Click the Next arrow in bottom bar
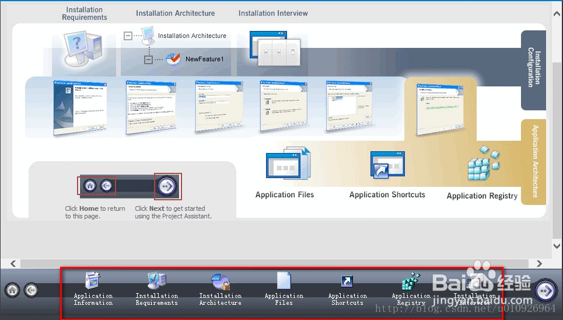The height and width of the screenshot is (320, 563). click(x=545, y=290)
